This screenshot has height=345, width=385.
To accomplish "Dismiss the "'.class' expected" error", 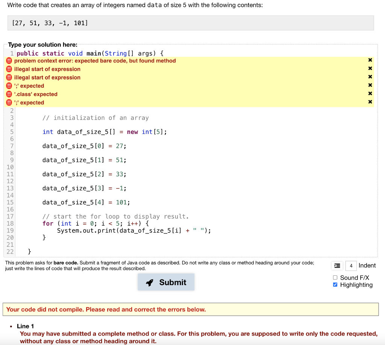I will pyautogui.click(x=370, y=94).
